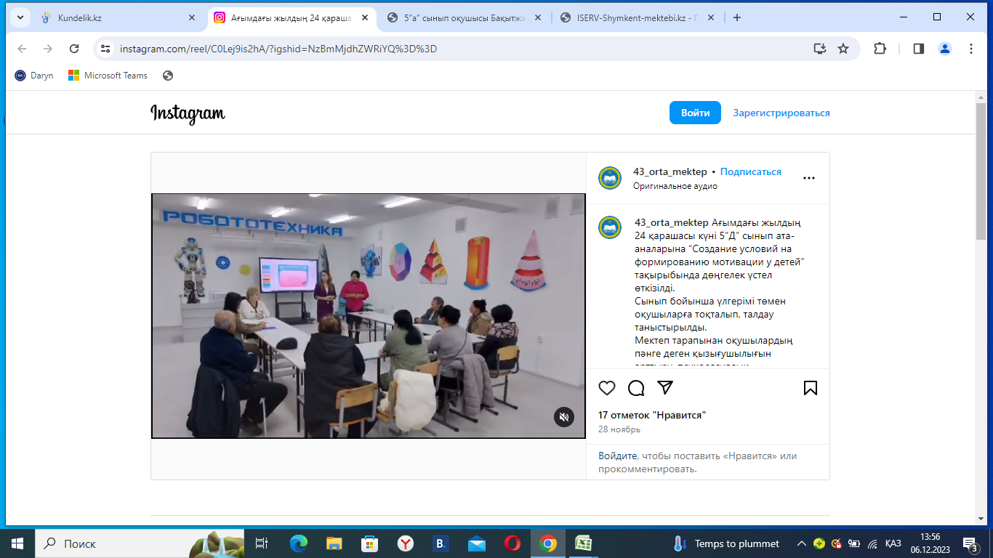This screenshot has width=993, height=558.
Task: Toggle the browser side panel
Action: point(919,49)
